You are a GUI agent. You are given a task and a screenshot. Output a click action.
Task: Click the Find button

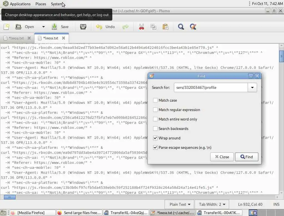(x=247, y=157)
